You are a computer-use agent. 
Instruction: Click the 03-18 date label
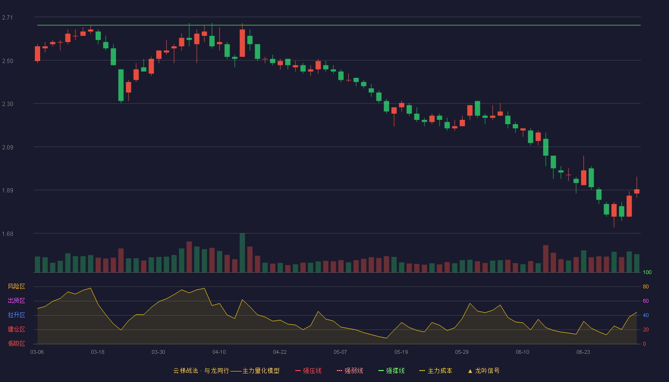pyautogui.click(x=97, y=352)
